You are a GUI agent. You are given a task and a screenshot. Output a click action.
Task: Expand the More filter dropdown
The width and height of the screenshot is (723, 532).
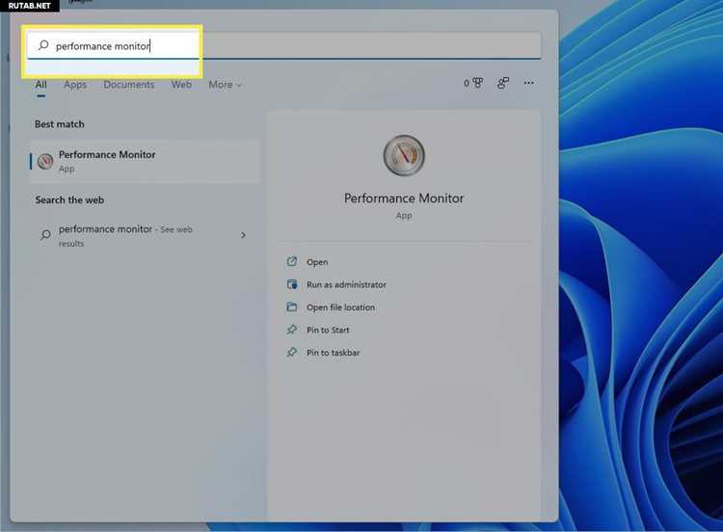tap(225, 85)
